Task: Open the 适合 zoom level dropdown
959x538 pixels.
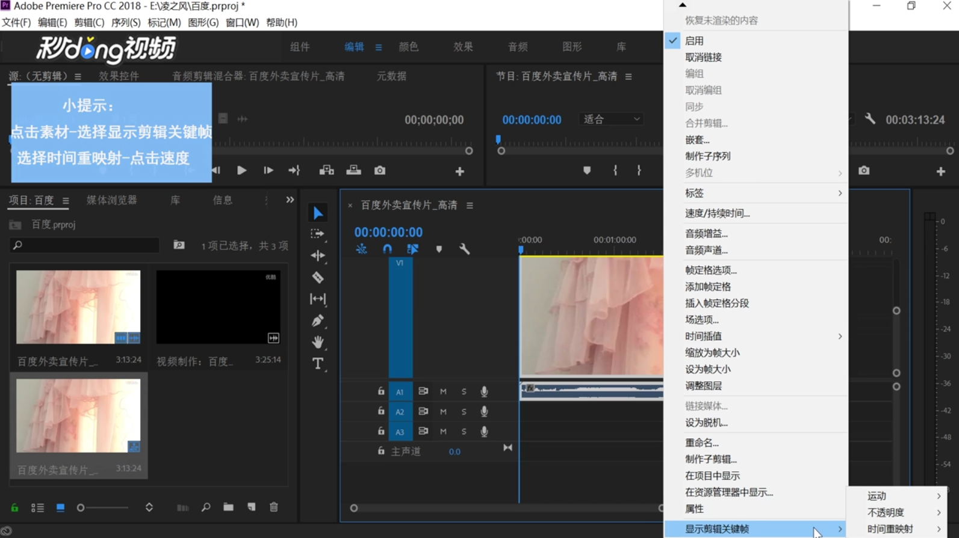Action: (611, 119)
